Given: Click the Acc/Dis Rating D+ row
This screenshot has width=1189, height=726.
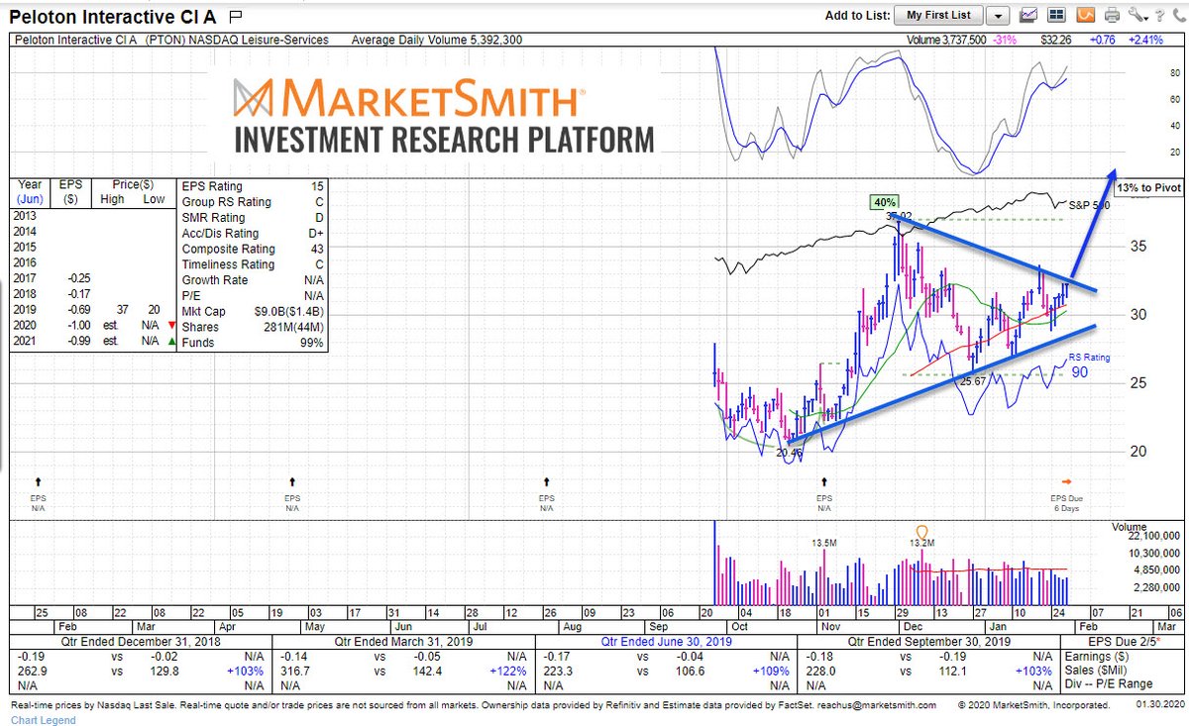Looking at the screenshot, I should pos(253,233).
